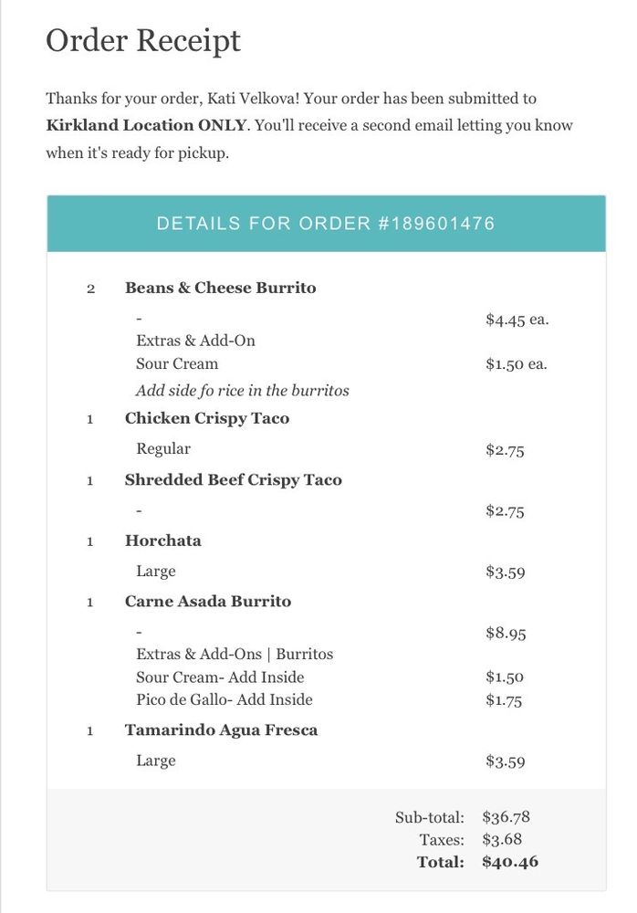Select the Kirkland Location ONLY text
Viewport: 637px width, 913px height.
[x=145, y=125]
